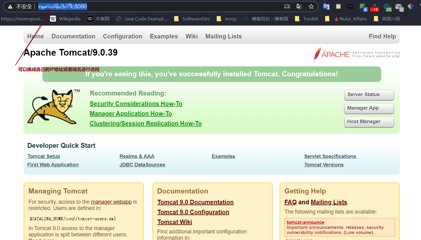Open Examples in the navigation bar
This screenshot has height=240, width=421.
click(164, 36)
